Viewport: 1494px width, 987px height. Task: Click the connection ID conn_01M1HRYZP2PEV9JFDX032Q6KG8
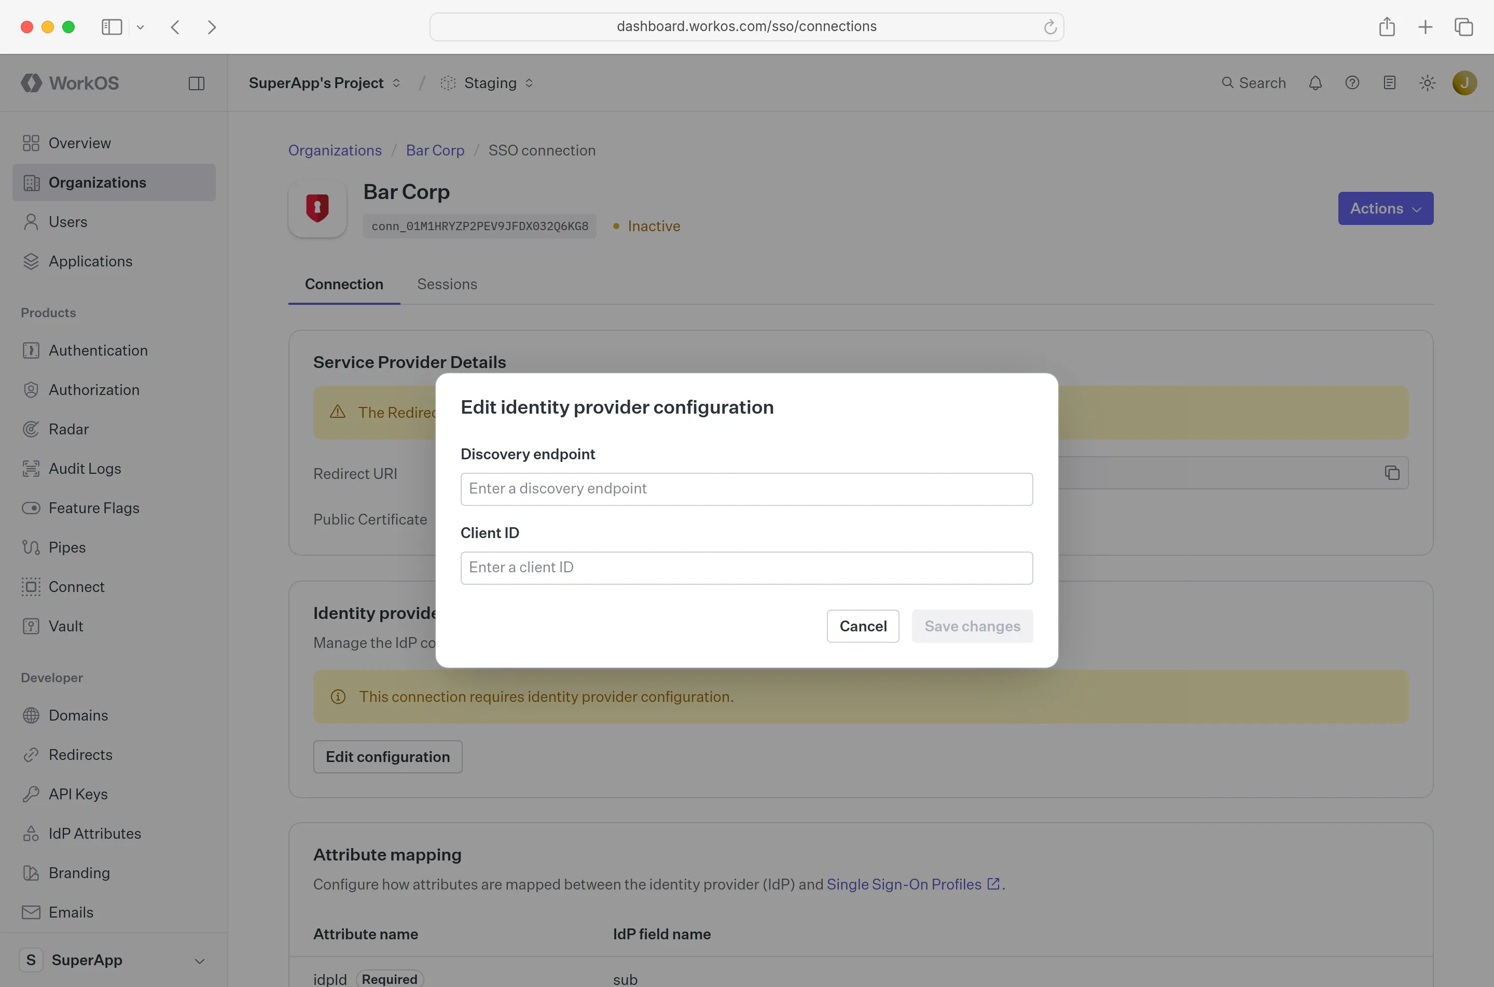[x=480, y=226]
